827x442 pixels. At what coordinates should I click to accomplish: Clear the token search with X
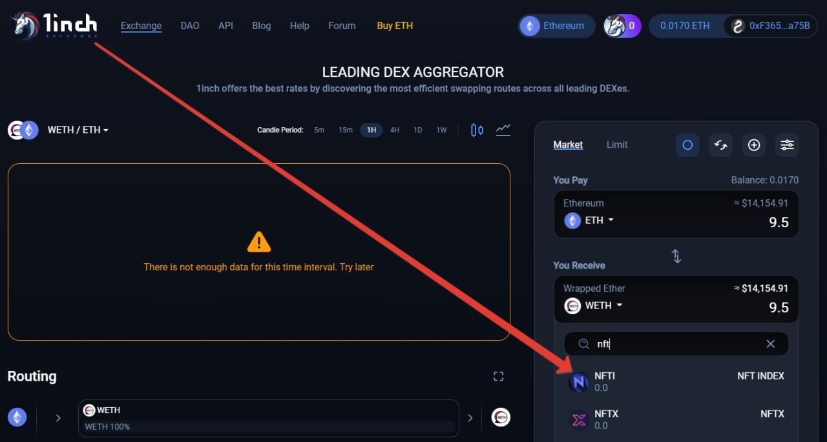tap(770, 344)
